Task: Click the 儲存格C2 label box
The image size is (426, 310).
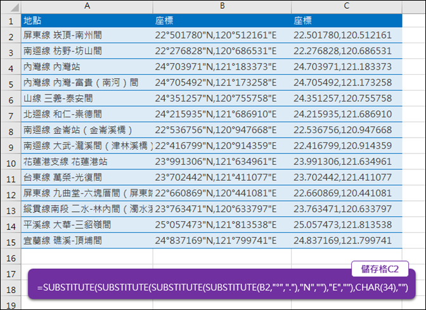Action: coord(380,269)
